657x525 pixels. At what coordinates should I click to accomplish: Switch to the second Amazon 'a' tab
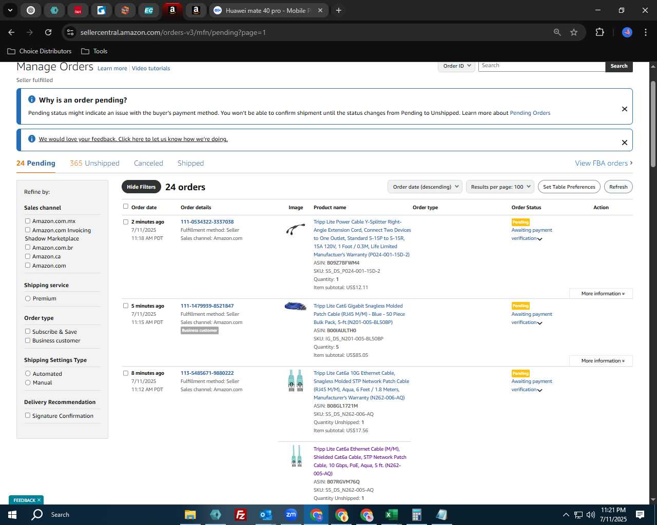[196, 10]
